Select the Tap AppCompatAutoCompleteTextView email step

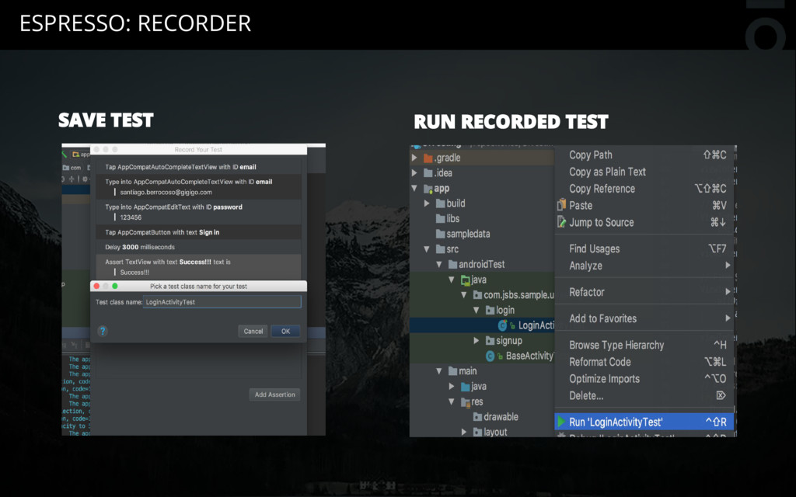pos(198,167)
